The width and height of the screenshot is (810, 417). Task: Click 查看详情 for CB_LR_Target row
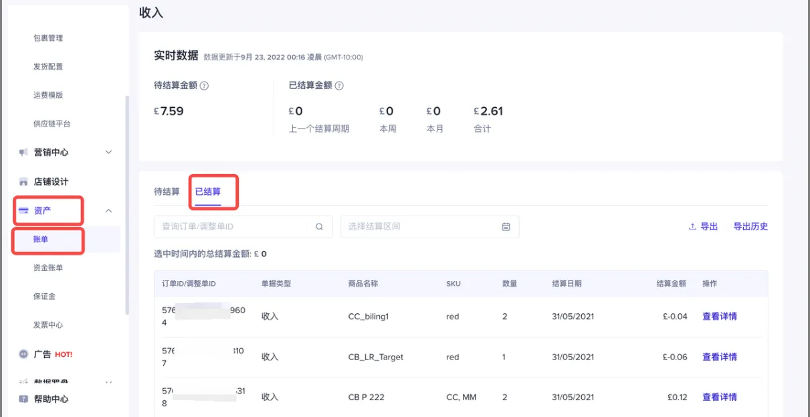(719, 357)
